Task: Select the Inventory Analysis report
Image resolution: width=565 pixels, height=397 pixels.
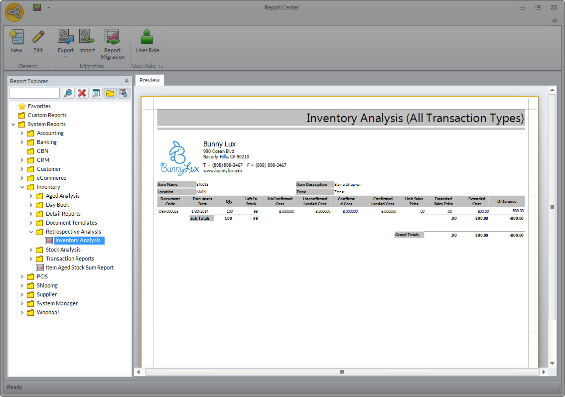Action: (78, 241)
